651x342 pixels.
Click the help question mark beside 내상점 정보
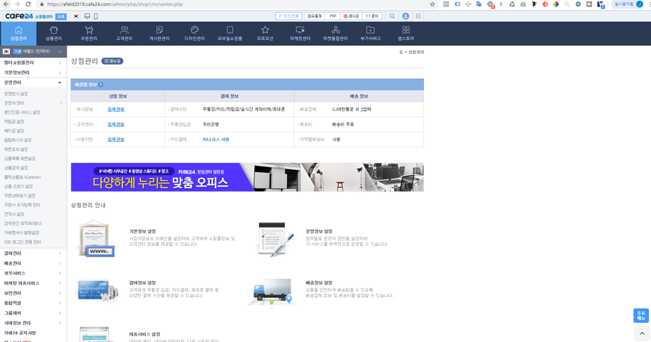101,85
